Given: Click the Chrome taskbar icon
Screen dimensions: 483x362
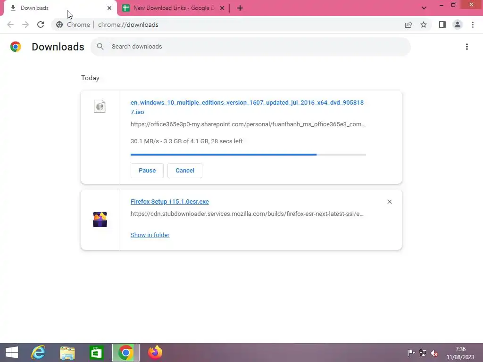Looking at the screenshot, I should pos(125,353).
